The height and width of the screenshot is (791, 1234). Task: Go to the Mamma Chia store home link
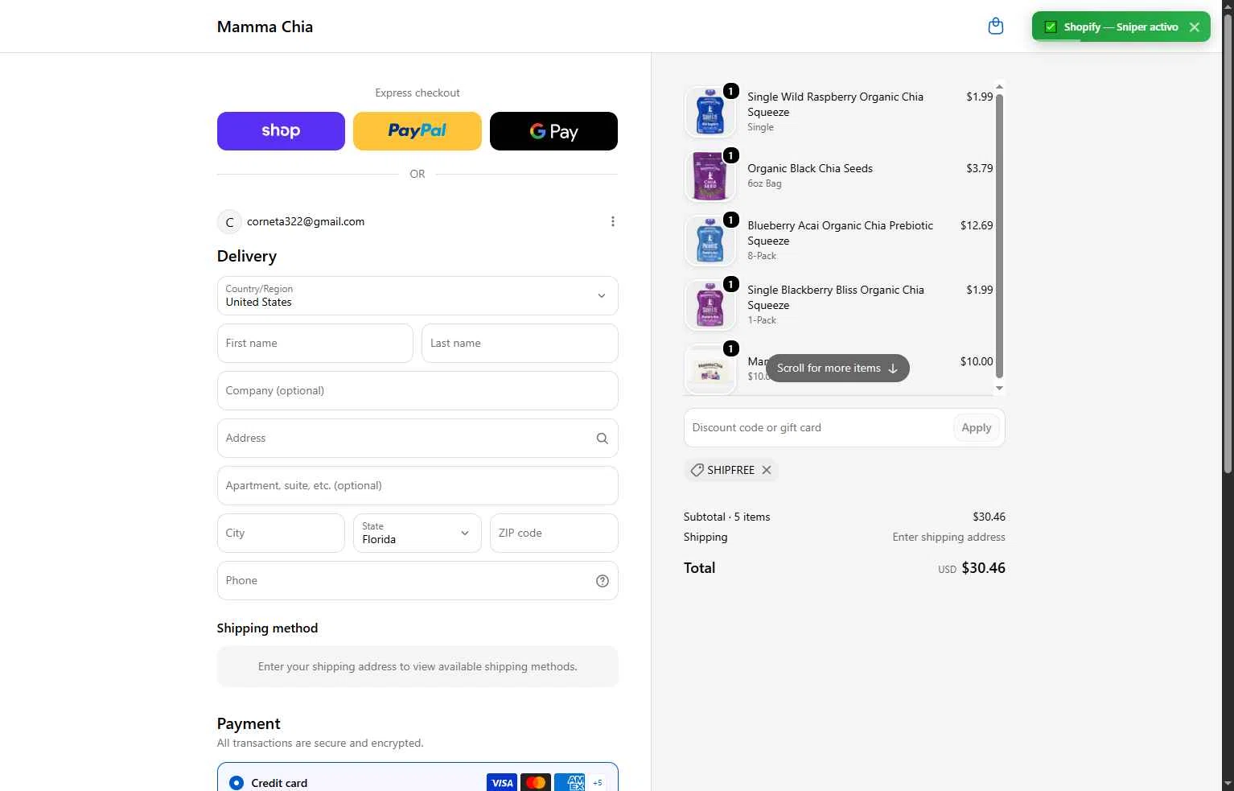[x=265, y=27]
